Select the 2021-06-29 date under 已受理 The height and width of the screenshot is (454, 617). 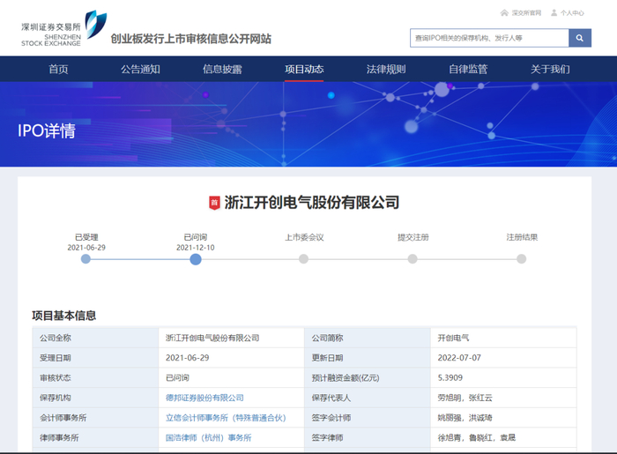[x=86, y=248]
